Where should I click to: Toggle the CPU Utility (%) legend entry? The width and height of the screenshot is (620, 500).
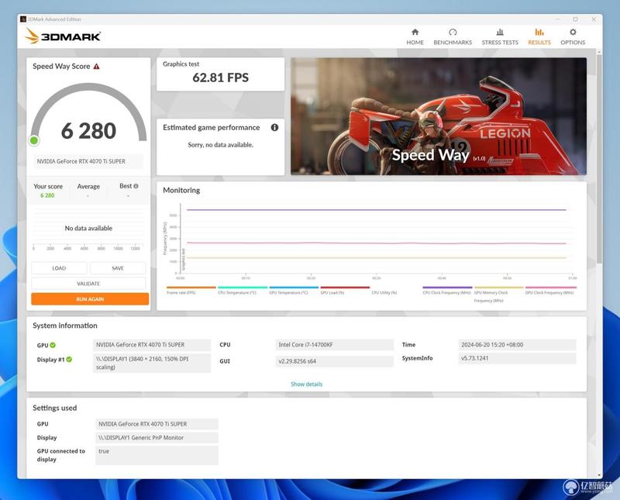pos(384,293)
